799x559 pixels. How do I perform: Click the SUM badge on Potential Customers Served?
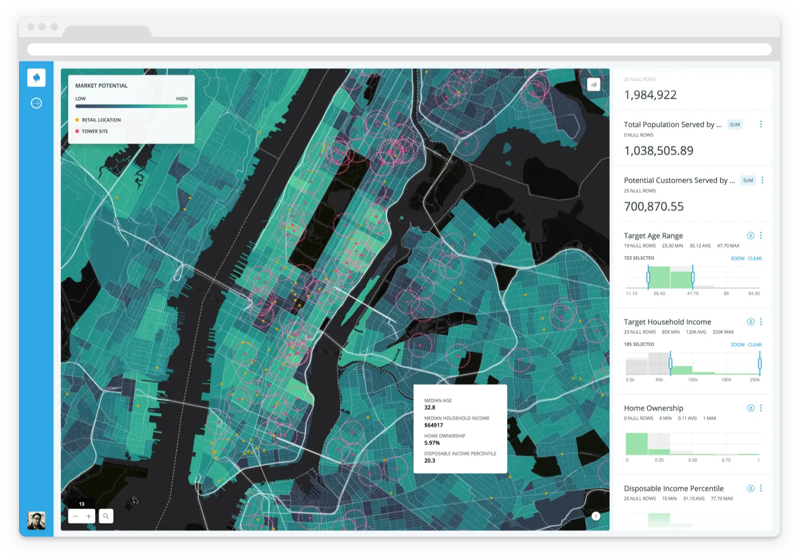[747, 180]
